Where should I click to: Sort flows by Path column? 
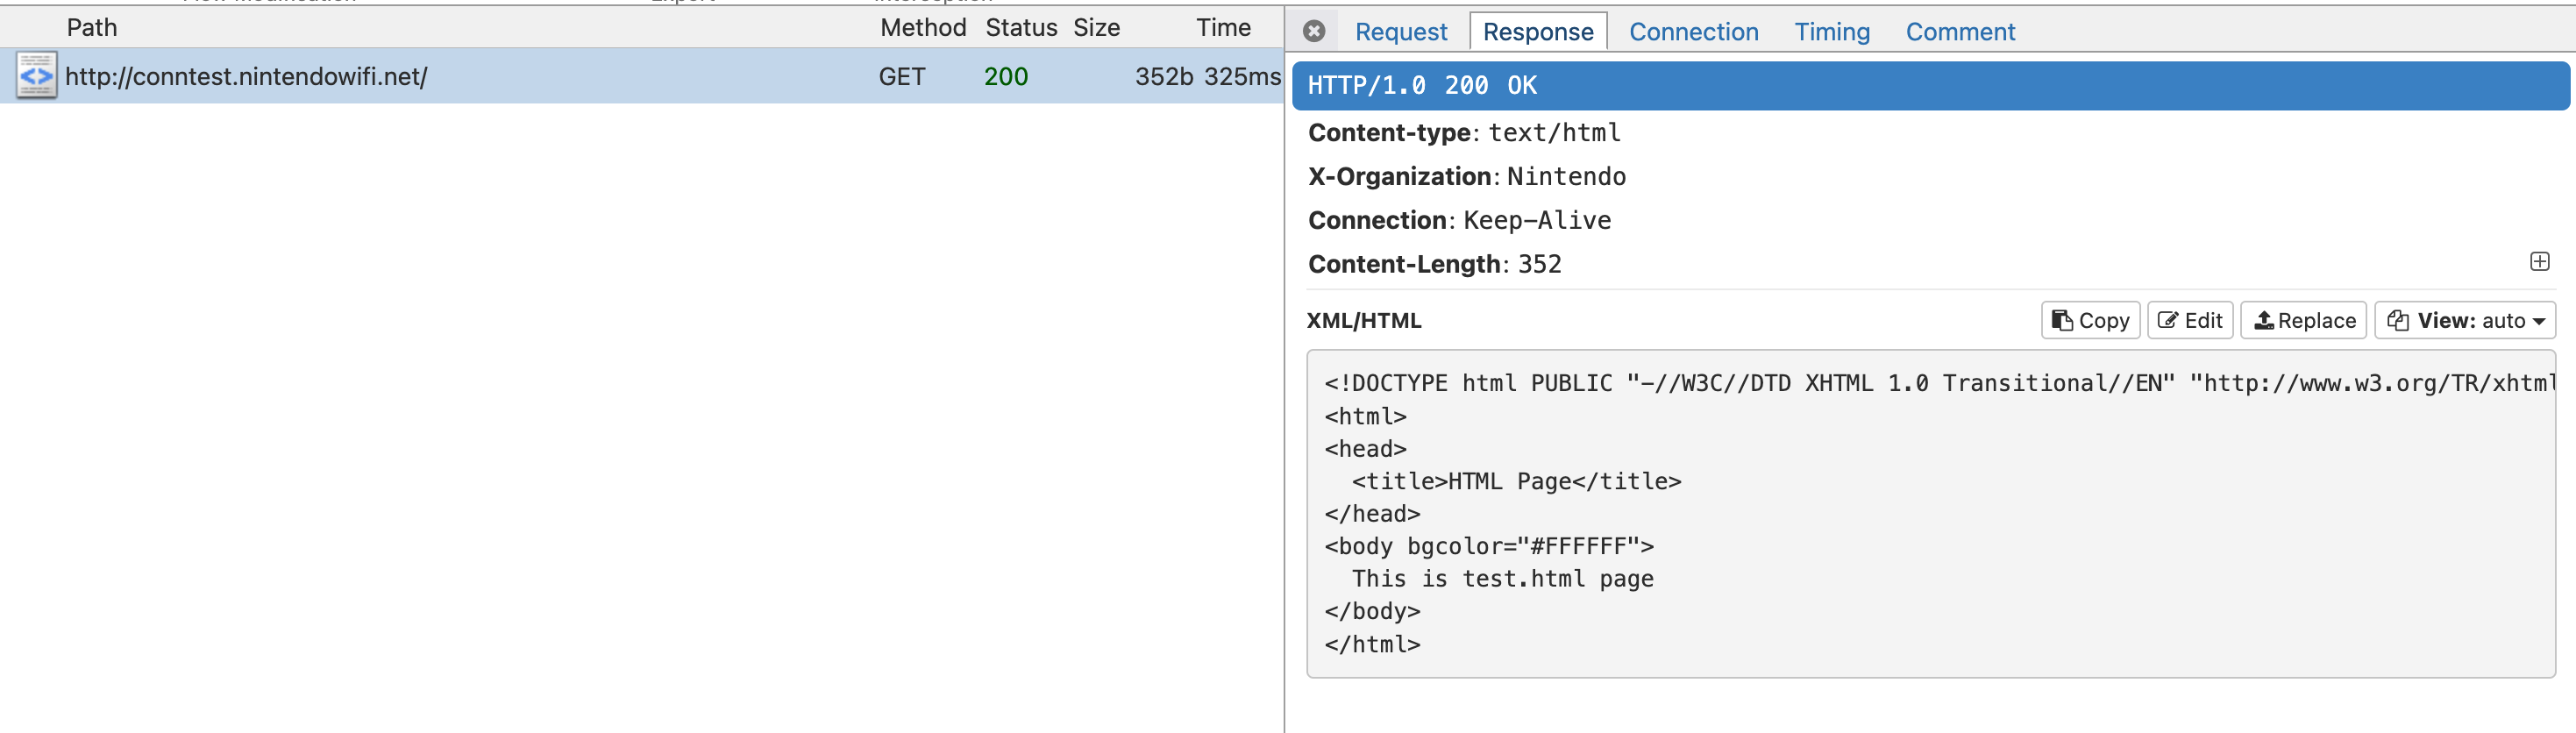tap(92, 27)
